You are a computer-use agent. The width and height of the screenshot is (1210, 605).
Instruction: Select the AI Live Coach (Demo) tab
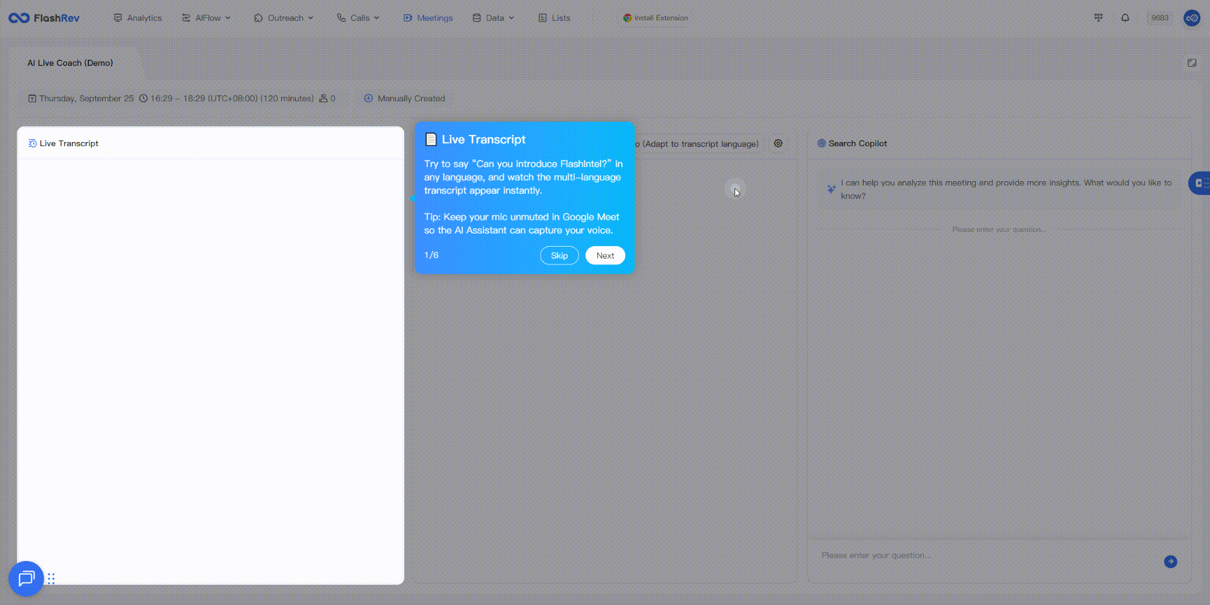pyautogui.click(x=70, y=63)
